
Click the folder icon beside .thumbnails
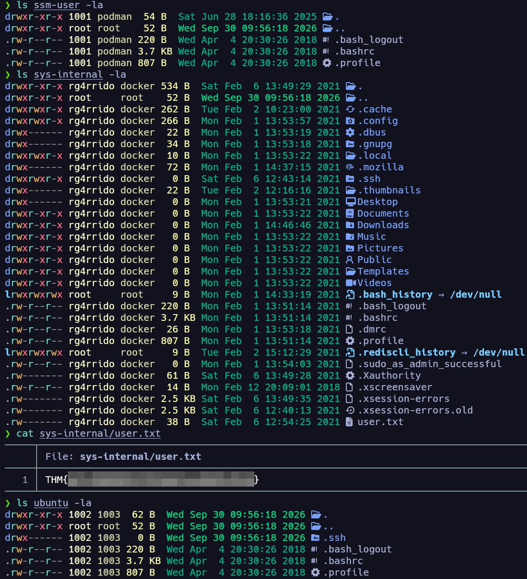(x=351, y=191)
